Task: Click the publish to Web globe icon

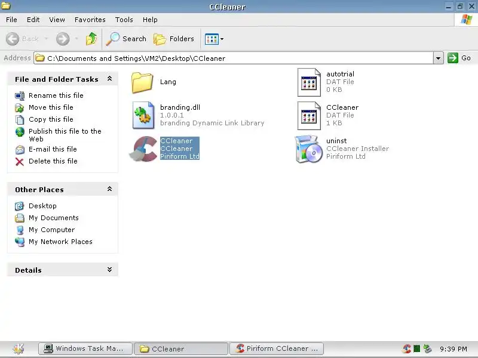Action: [x=20, y=132]
